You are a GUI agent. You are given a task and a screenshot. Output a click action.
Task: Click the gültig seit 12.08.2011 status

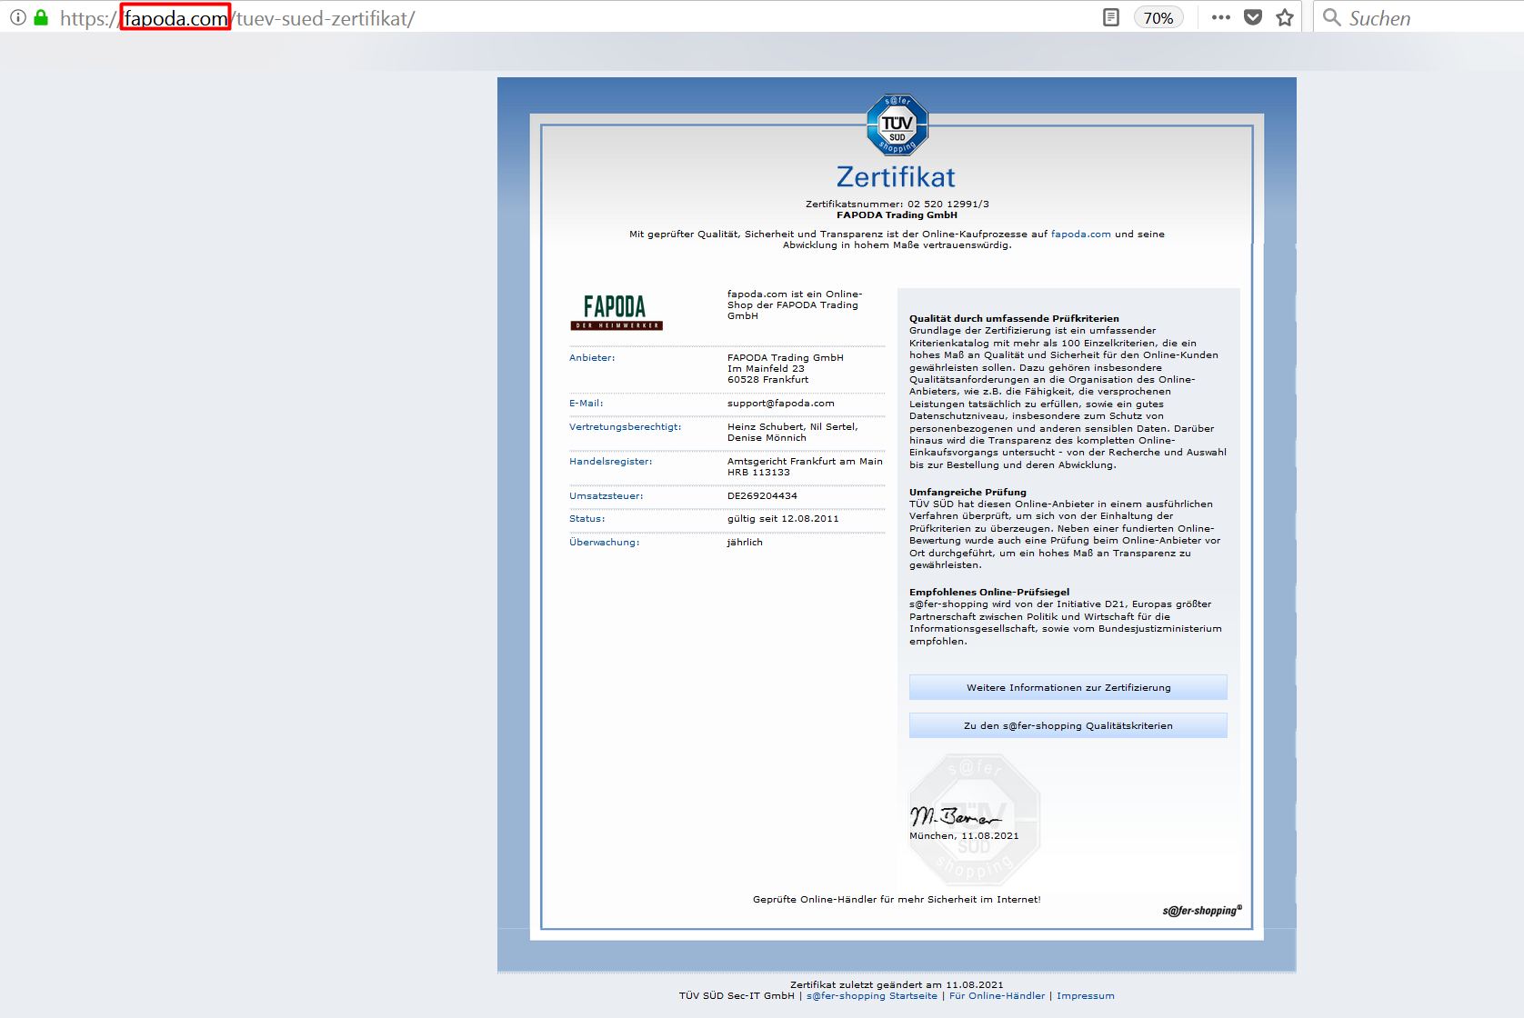(x=783, y=519)
